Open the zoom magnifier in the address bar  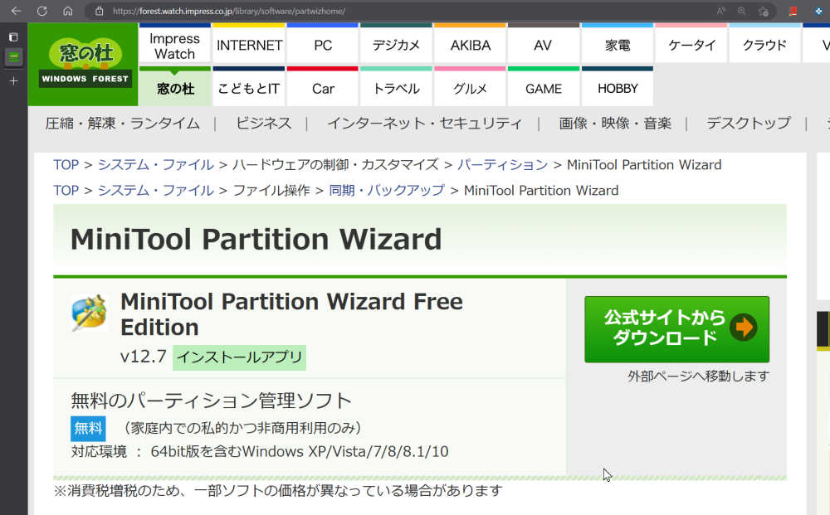[x=741, y=11]
